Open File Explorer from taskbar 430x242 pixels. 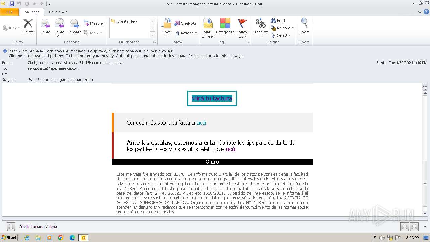[38, 238]
